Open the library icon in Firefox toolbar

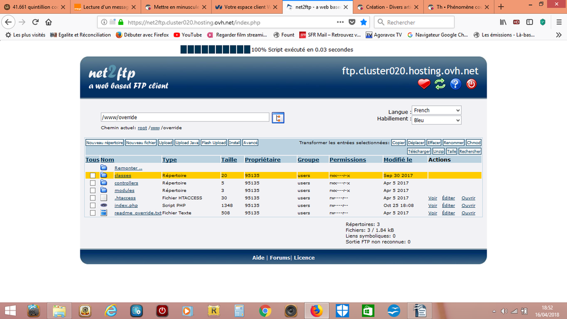point(503,22)
